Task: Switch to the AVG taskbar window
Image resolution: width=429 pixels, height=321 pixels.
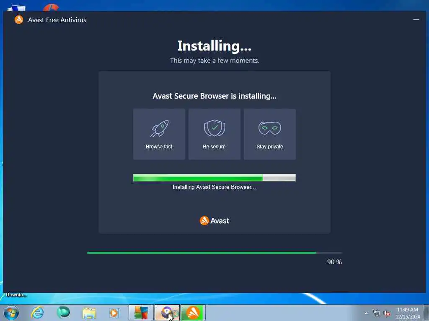Action: pos(141,313)
